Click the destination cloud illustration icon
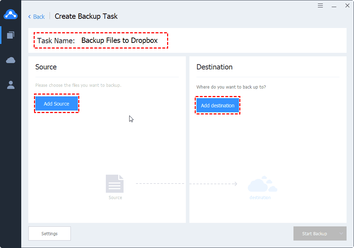This screenshot has width=354, height=248. [262, 184]
